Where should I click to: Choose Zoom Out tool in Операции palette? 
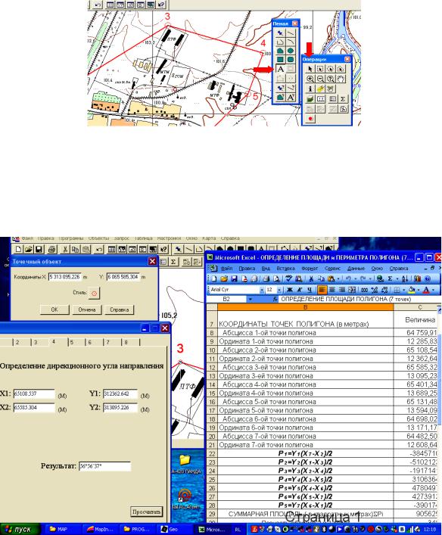[x=320, y=79]
